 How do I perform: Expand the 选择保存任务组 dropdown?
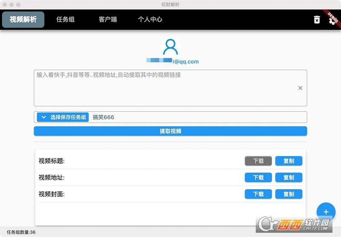(x=63, y=117)
